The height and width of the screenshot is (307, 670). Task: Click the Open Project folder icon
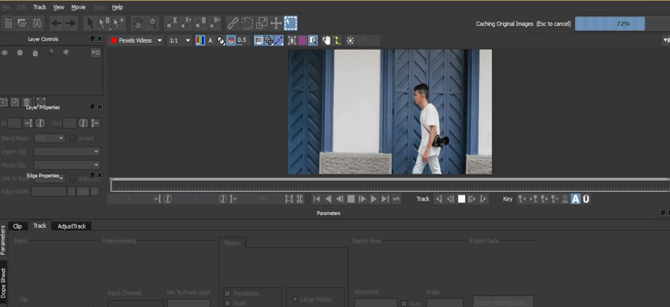[x=23, y=23]
